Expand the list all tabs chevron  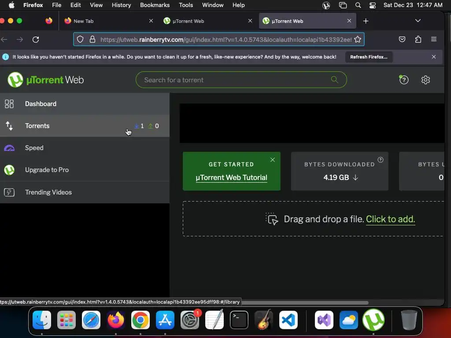(x=418, y=21)
